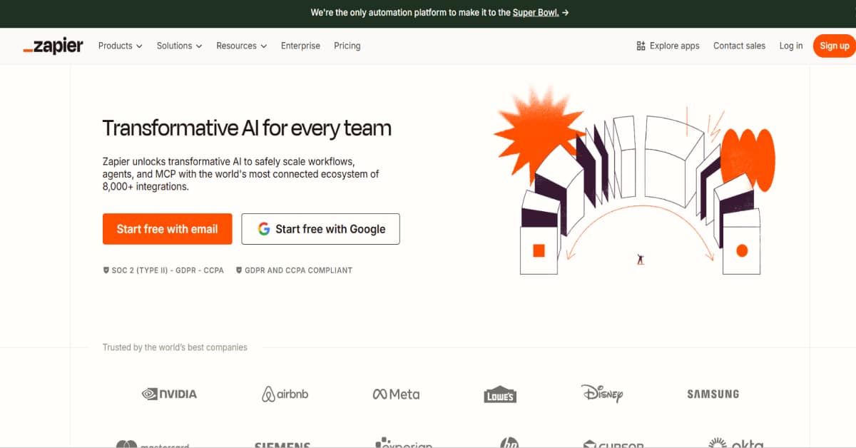Click Contact sales in the header
This screenshot has width=856, height=448.
coord(739,46)
